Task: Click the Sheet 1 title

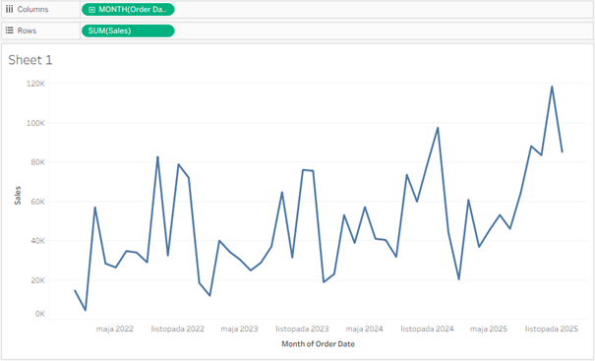Action: [x=30, y=60]
